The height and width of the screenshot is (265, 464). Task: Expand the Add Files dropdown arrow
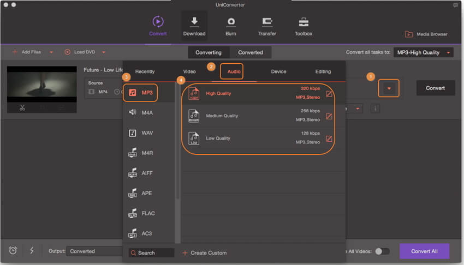pyautogui.click(x=51, y=52)
